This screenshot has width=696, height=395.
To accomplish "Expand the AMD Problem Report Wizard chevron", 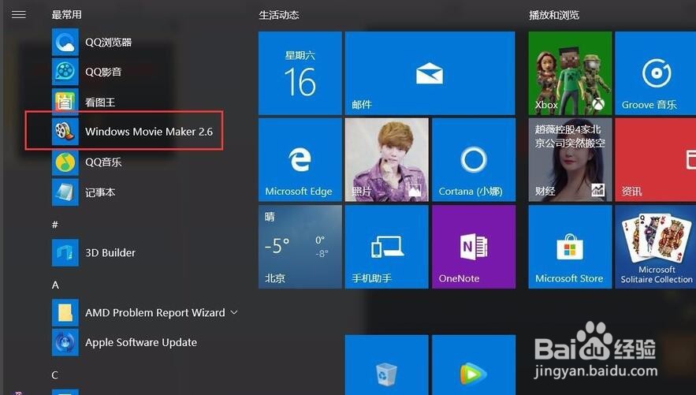I will 234,312.
